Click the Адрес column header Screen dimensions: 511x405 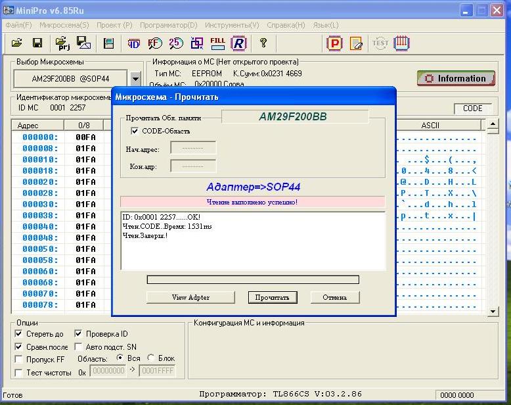(x=37, y=125)
